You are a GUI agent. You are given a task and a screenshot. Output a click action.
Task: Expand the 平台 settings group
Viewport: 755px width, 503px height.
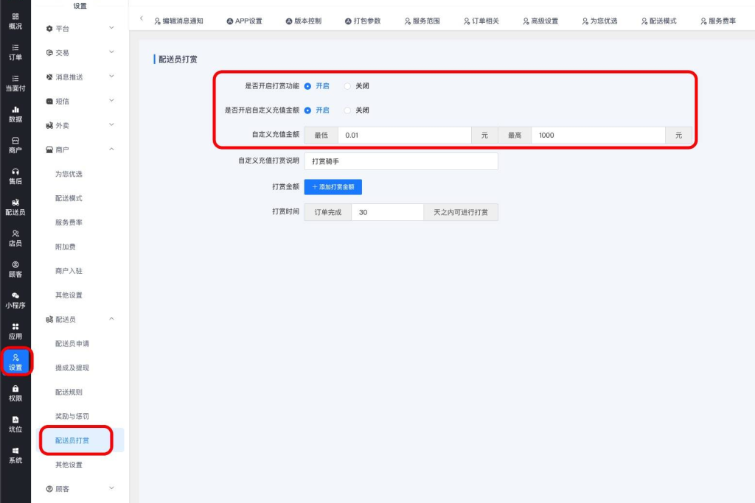click(x=80, y=28)
